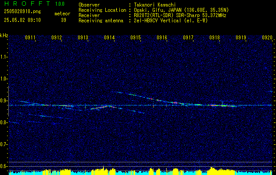Click observer name Takanori Kawachi

155,5
